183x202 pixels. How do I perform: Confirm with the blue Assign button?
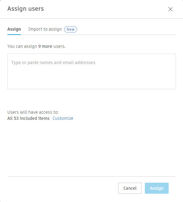click(156, 188)
